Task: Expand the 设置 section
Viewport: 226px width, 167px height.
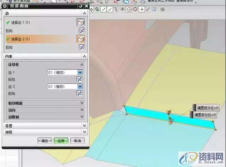Action: tap(84, 126)
